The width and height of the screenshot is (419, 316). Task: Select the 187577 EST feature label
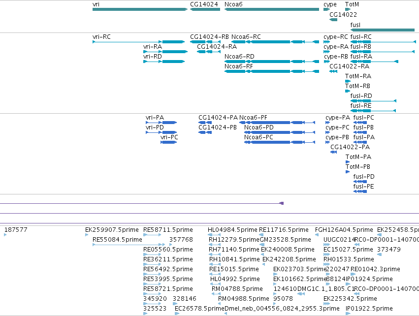click(16, 230)
